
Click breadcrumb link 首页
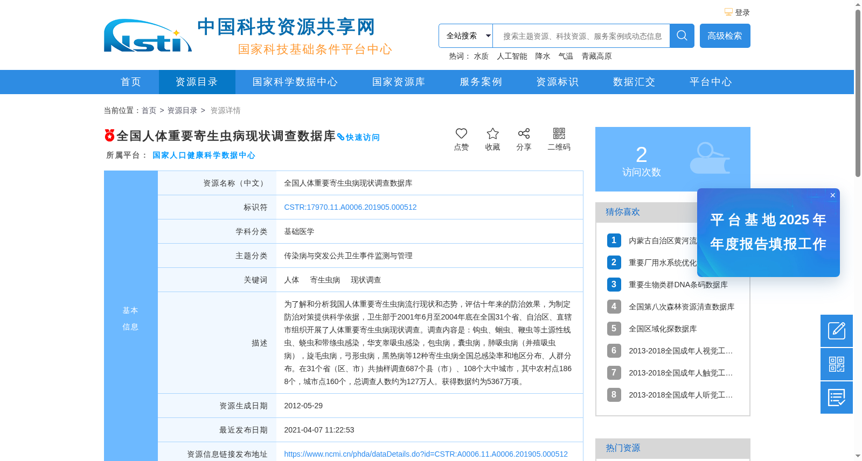(x=149, y=110)
